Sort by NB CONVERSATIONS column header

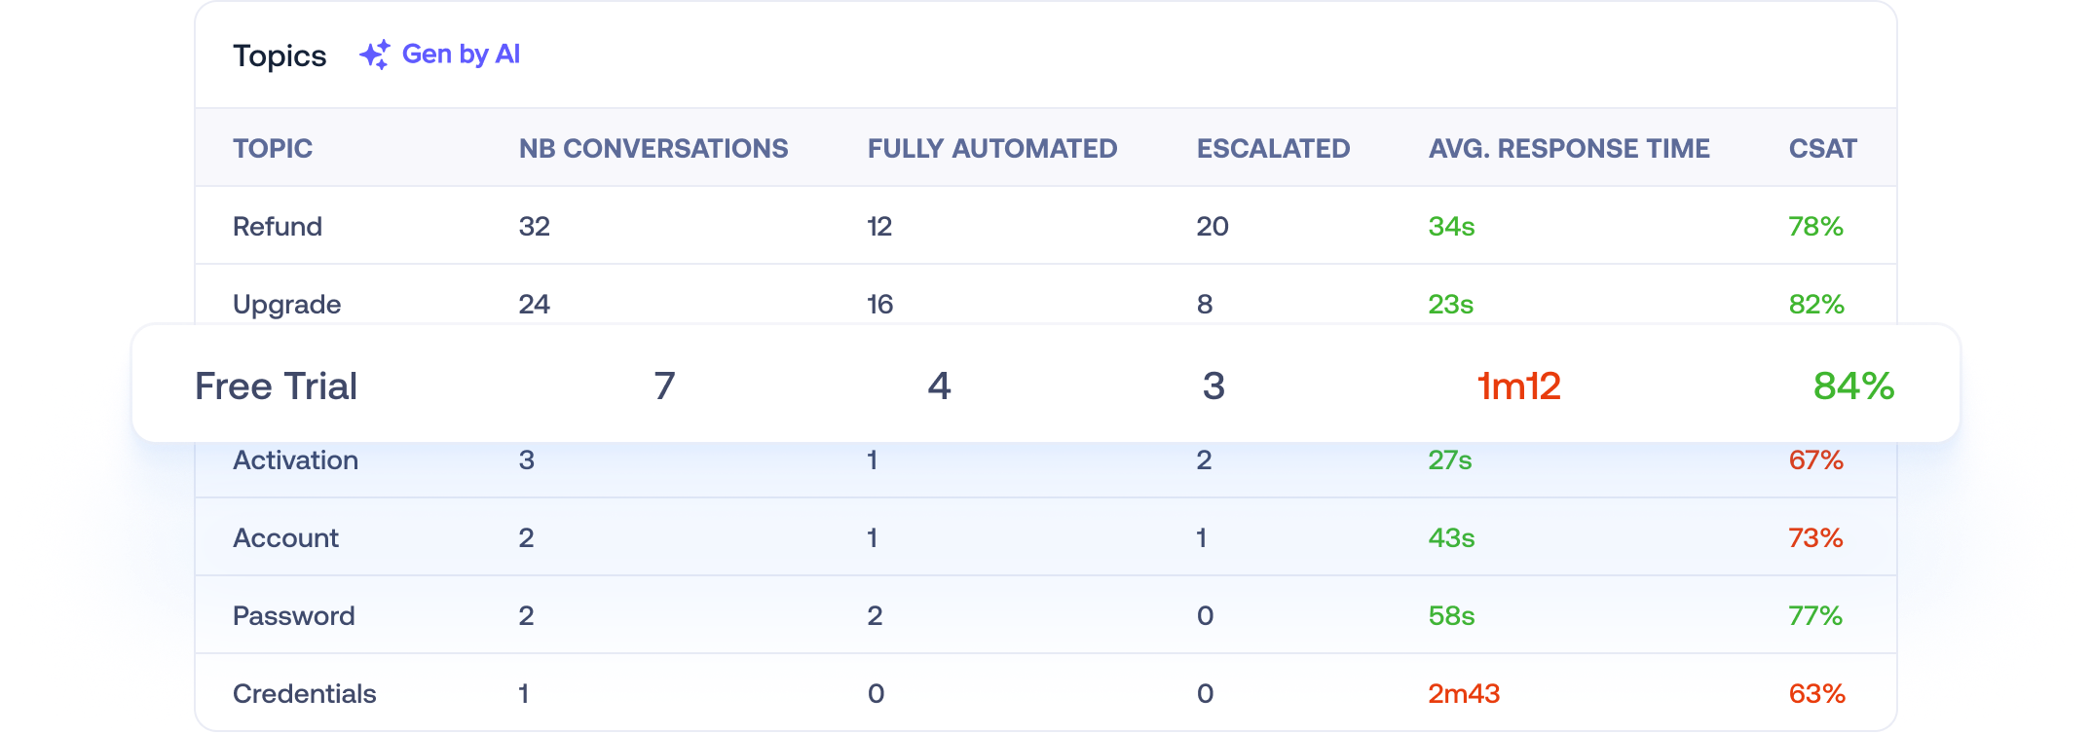[653, 149]
